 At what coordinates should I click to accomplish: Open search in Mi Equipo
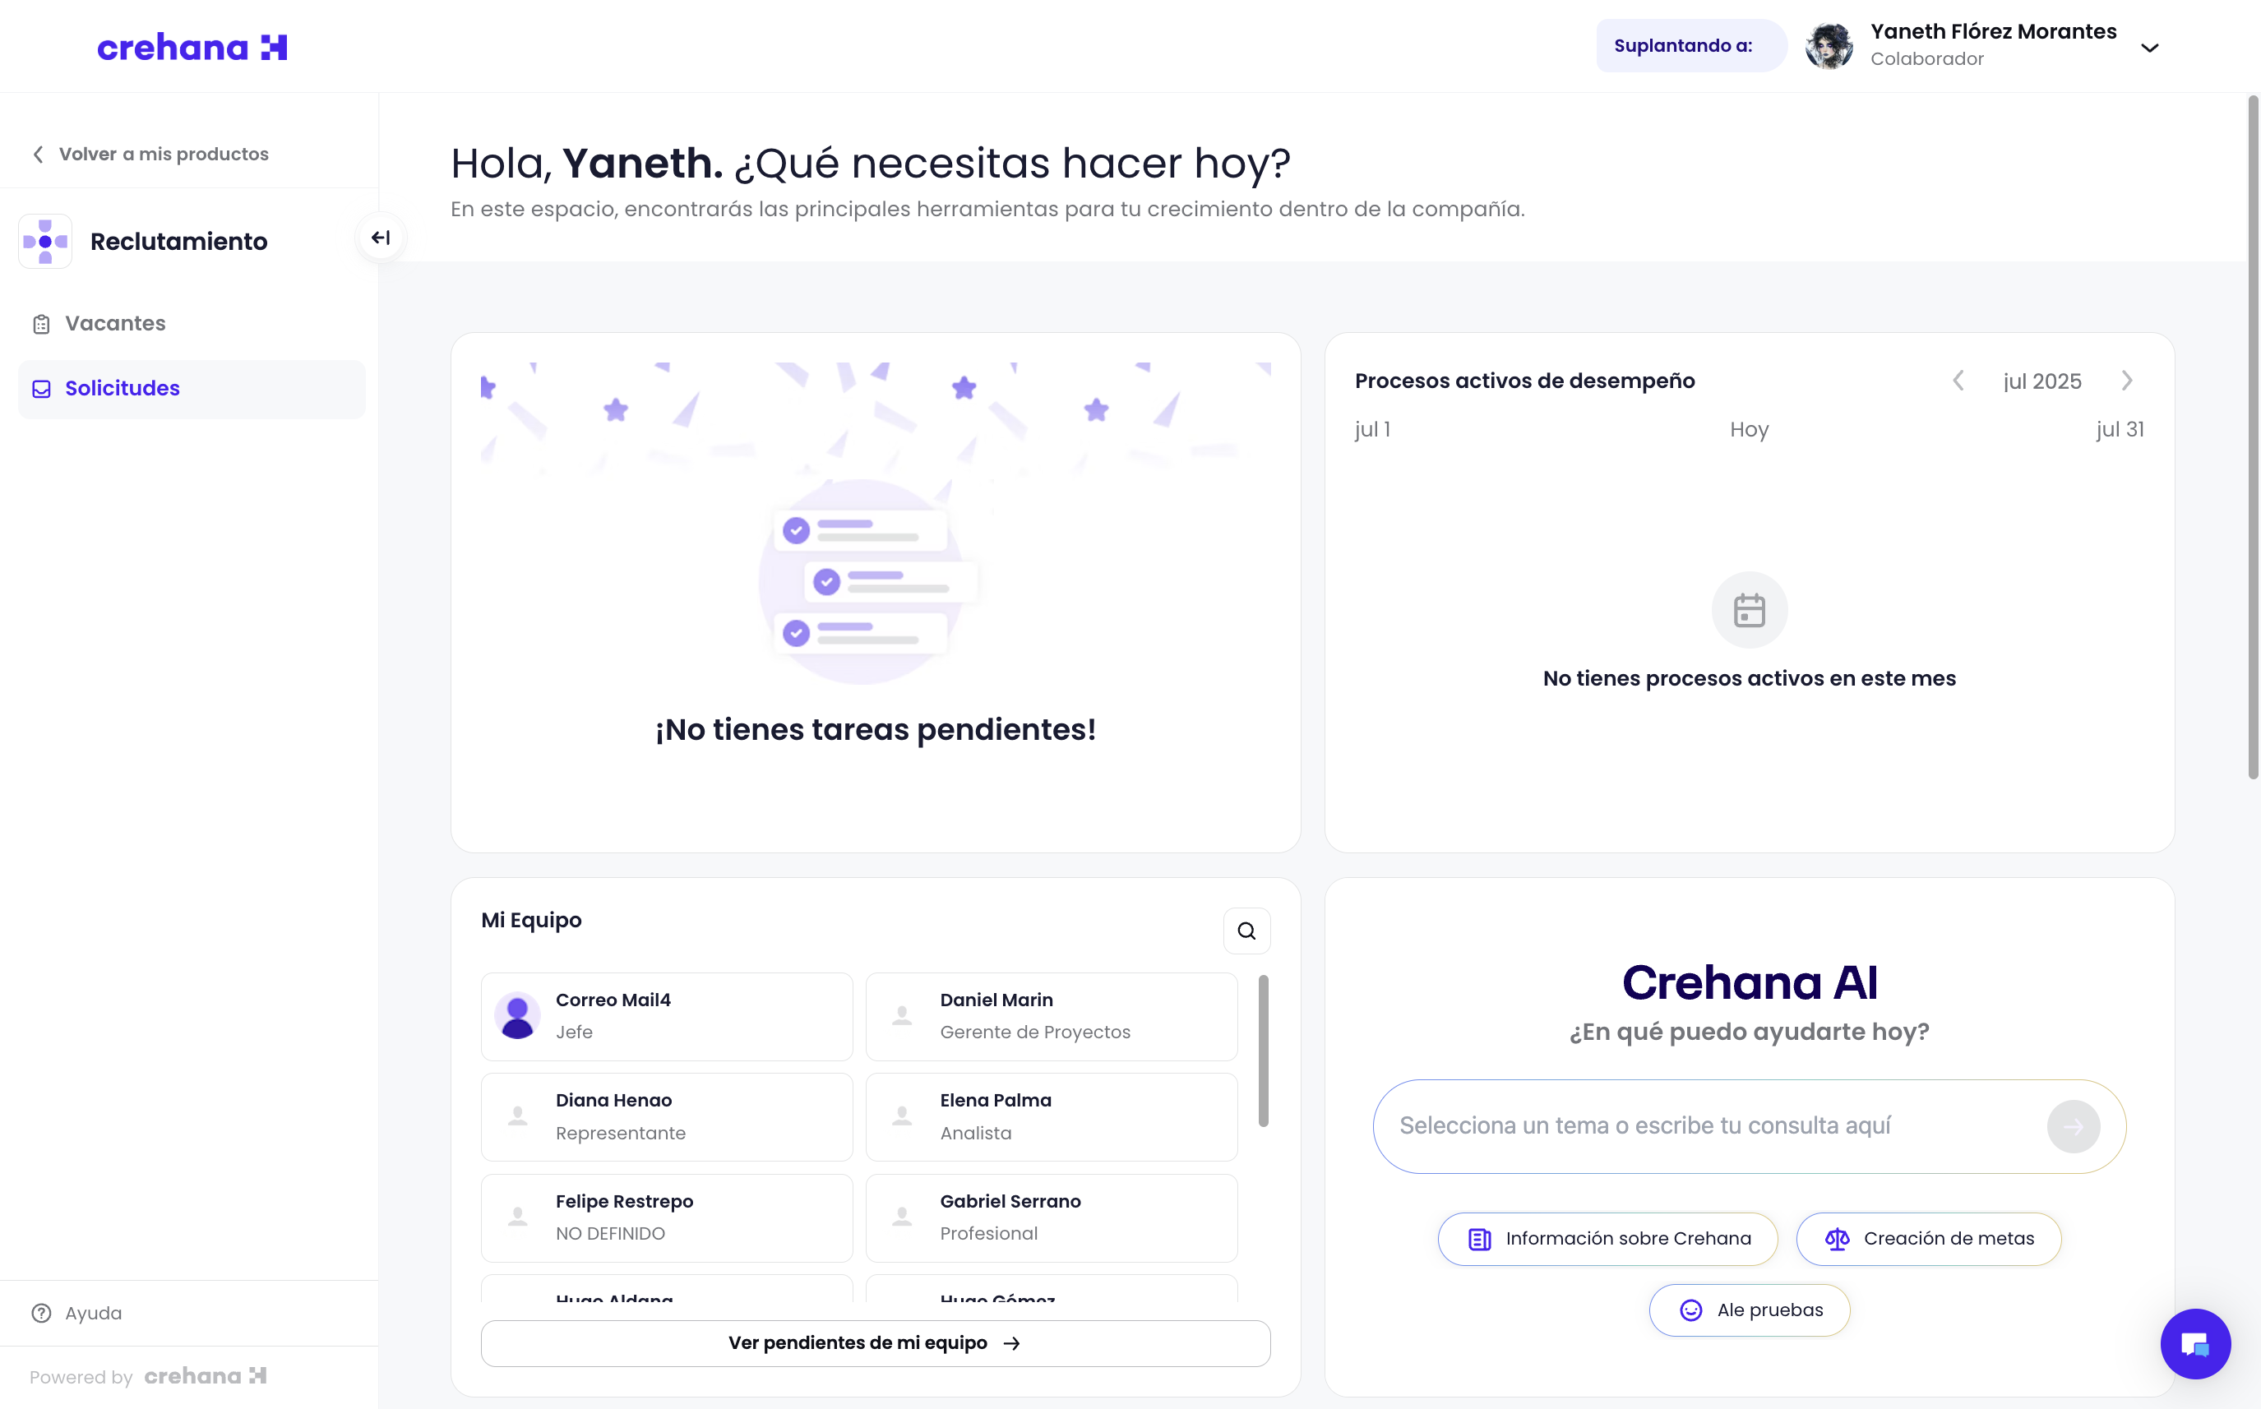click(1246, 931)
